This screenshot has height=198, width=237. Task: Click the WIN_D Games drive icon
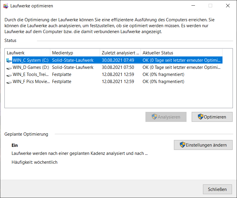pos(9,67)
